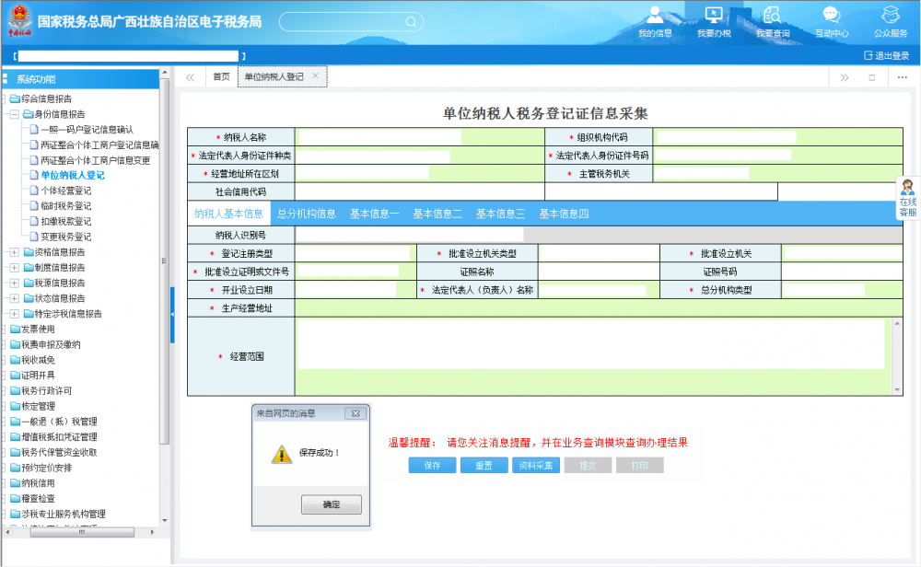Expand 资格信息报告 tree node
Screen dimensions: 921x567
14,252
